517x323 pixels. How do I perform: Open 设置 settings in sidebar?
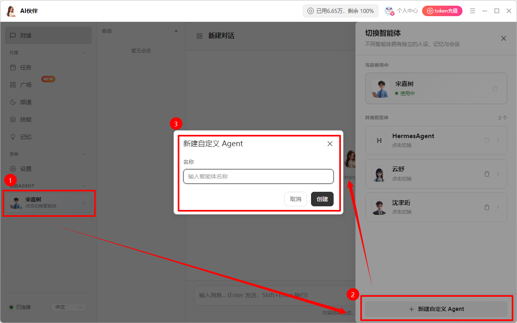[x=48, y=169]
